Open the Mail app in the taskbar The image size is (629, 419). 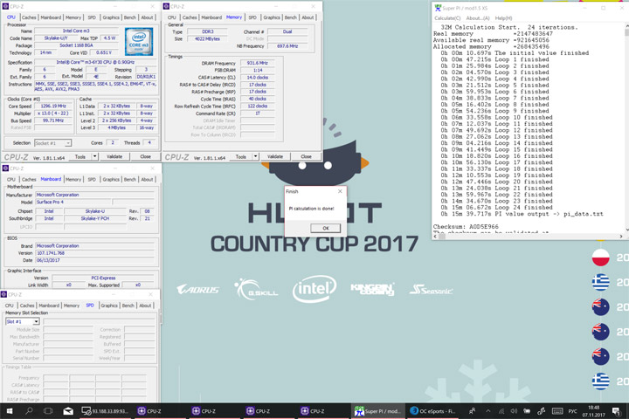[x=68, y=411]
